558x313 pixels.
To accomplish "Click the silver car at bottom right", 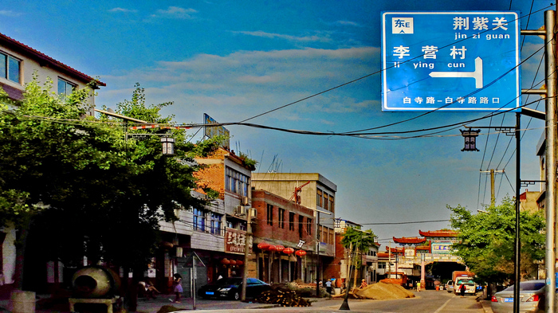I will tap(519, 296).
